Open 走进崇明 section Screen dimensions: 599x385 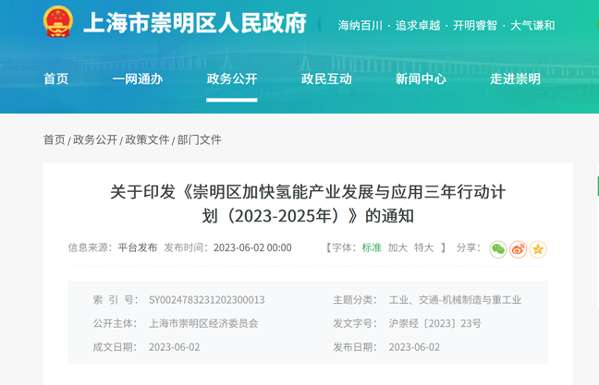tap(515, 79)
